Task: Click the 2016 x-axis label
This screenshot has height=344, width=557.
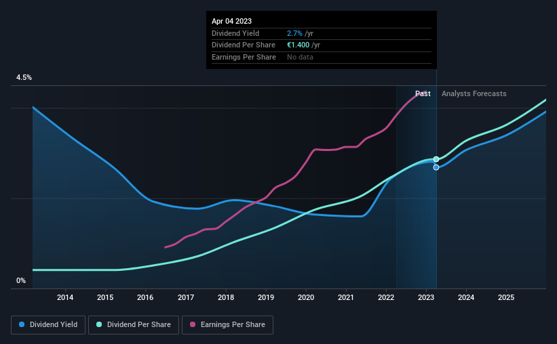Action: click(x=145, y=297)
